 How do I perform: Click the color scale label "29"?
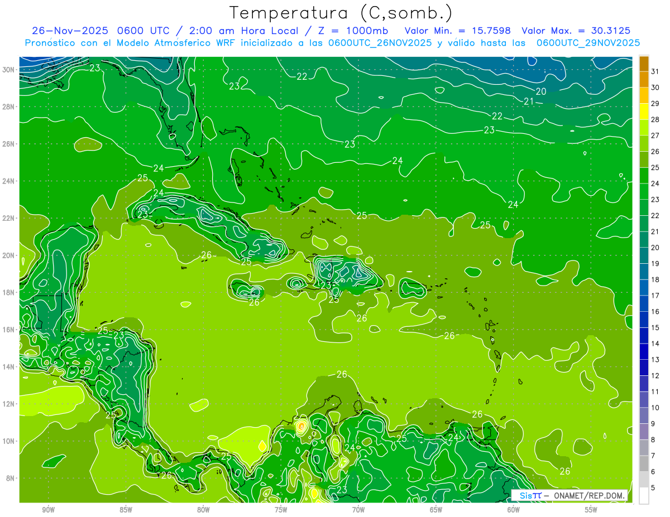[x=655, y=103]
